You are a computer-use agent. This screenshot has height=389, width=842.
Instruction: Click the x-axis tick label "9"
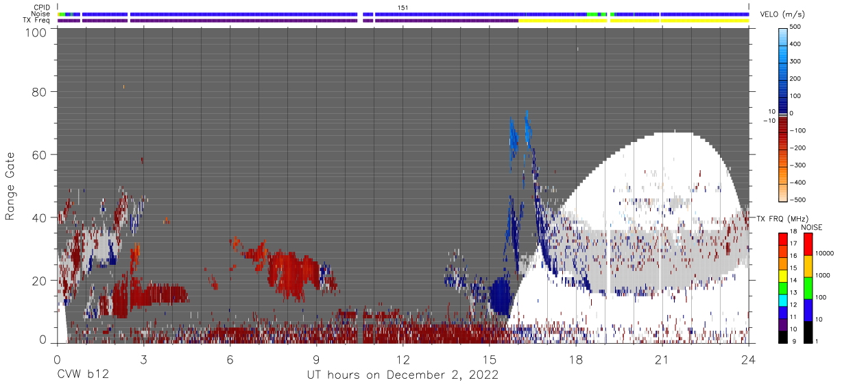[316, 360]
